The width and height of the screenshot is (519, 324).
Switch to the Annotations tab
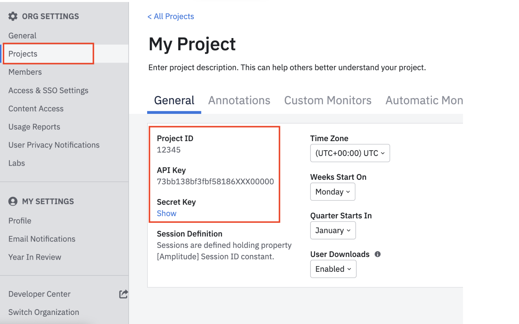pyautogui.click(x=239, y=100)
